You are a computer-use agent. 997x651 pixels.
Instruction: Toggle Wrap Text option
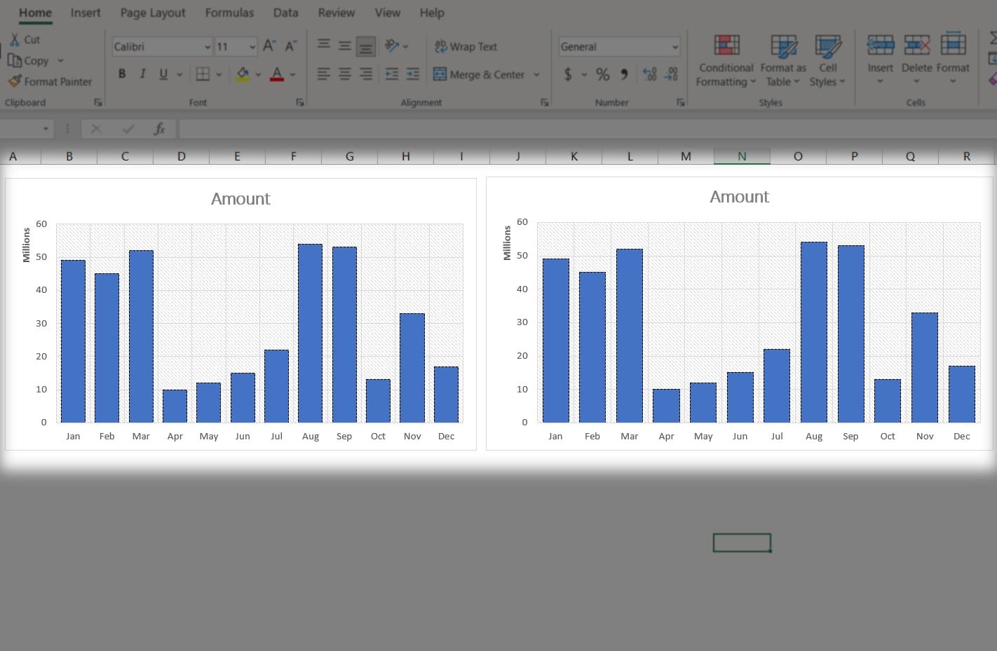tap(466, 46)
